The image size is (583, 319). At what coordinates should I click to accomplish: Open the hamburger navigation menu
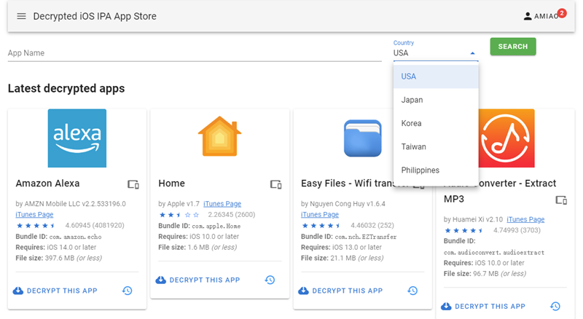pos(22,16)
